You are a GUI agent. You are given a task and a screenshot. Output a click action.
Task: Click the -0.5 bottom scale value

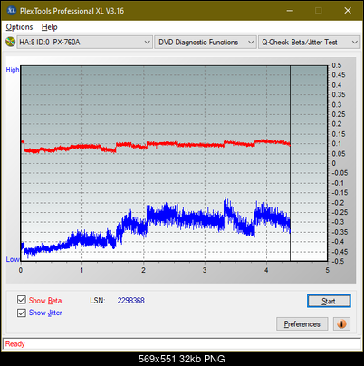click(338, 261)
